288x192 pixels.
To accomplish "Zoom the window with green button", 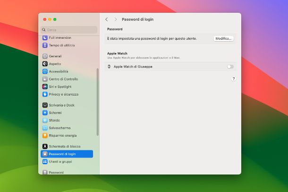I will [x=55, y=19].
